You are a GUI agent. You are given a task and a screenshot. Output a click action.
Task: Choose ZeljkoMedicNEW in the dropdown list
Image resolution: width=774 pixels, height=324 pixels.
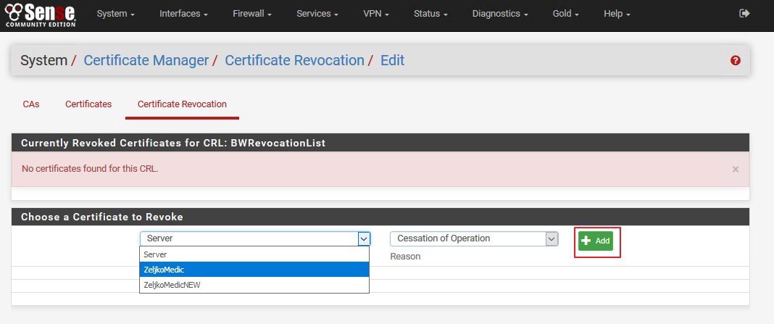point(254,285)
